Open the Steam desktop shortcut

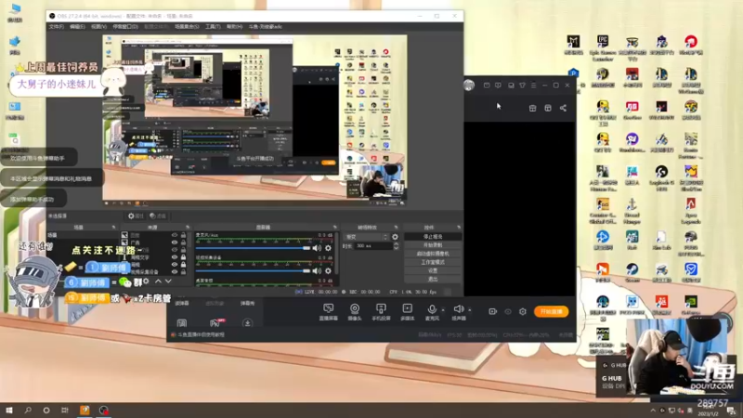click(632, 272)
